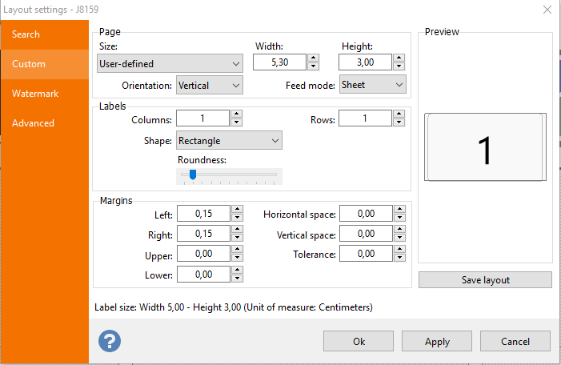The height and width of the screenshot is (365, 561).
Task: Open the page Size dropdown
Action: pos(170,64)
